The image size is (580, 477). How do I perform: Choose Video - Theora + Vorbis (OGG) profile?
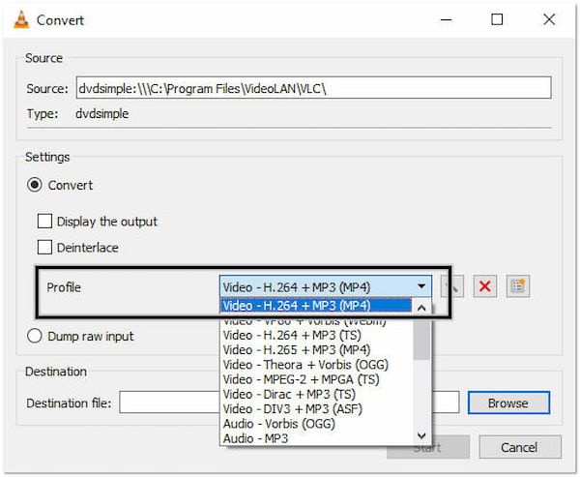(x=316, y=365)
